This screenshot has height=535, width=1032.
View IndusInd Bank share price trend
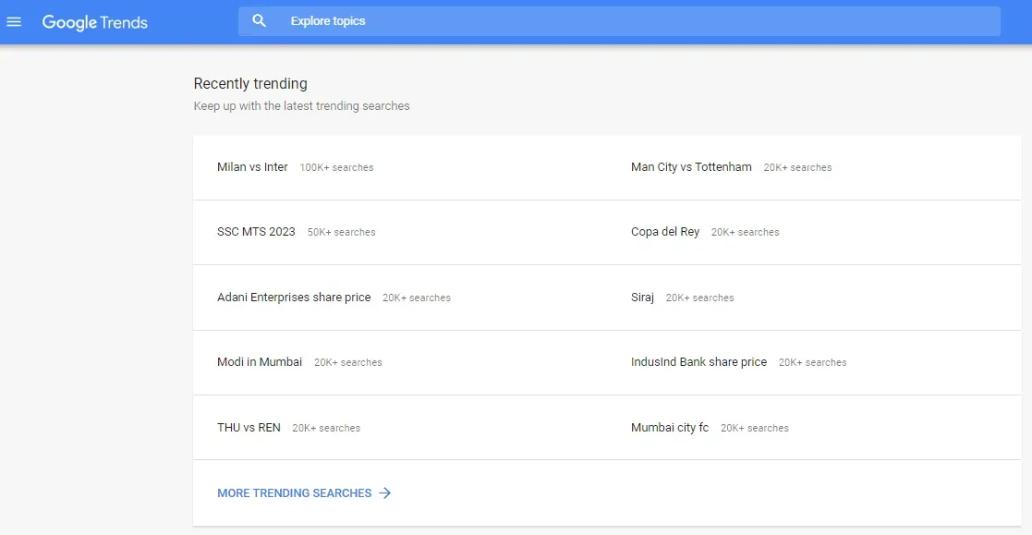698,362
